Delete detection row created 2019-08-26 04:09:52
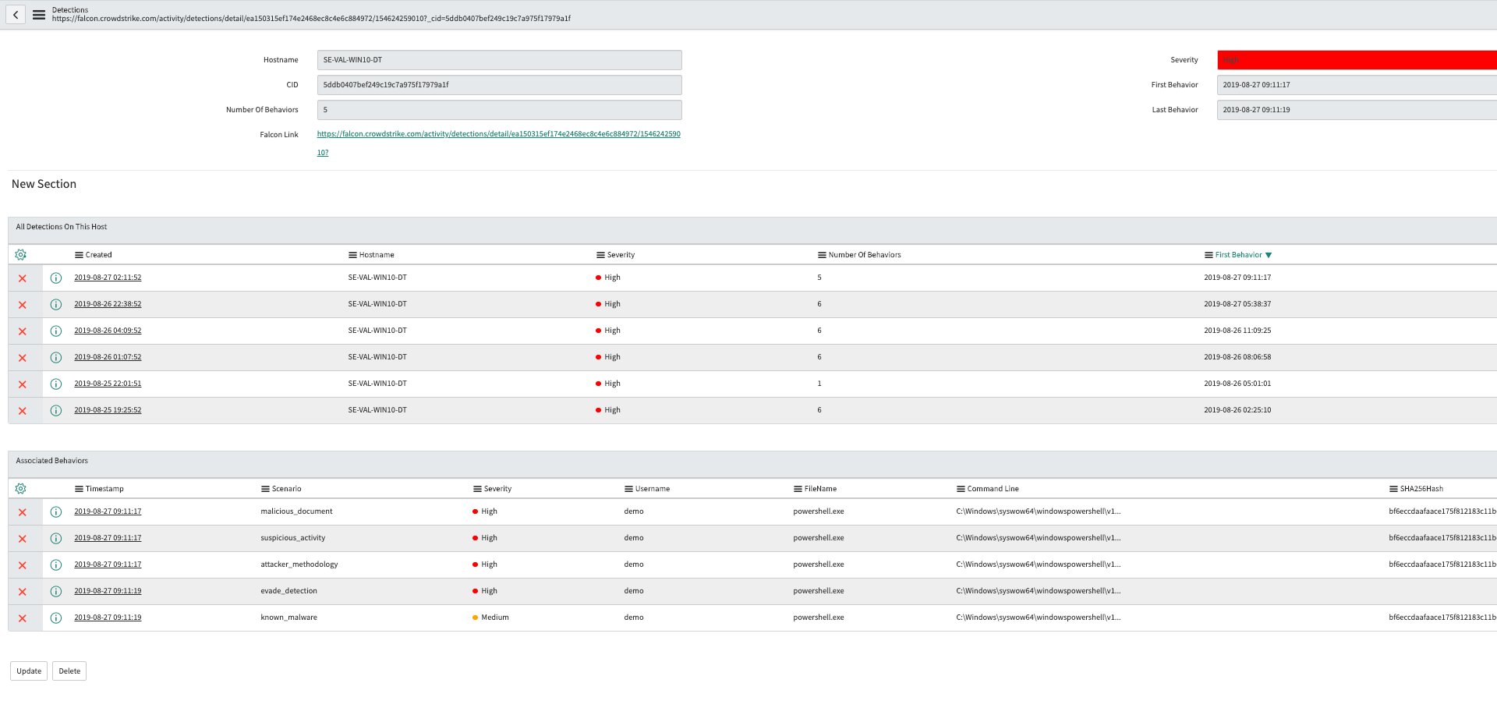Image resolution: width=1497 pixels, height=722 pixels. (23, 331)
